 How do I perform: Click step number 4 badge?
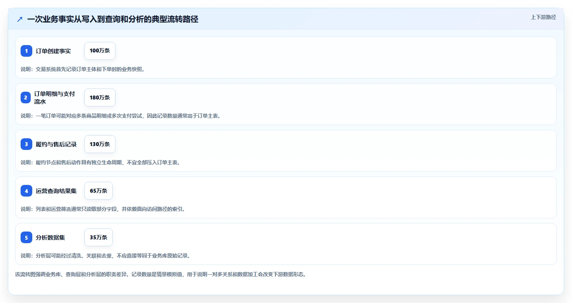[26, 191]
